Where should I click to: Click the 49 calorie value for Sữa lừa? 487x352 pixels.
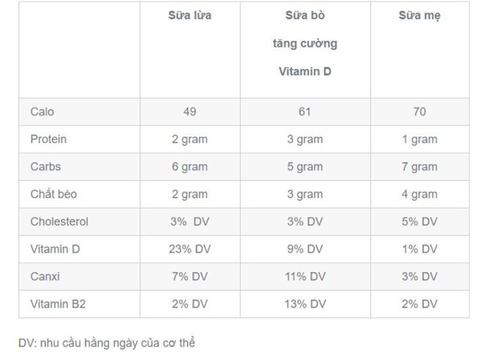(x=190, y=112)
